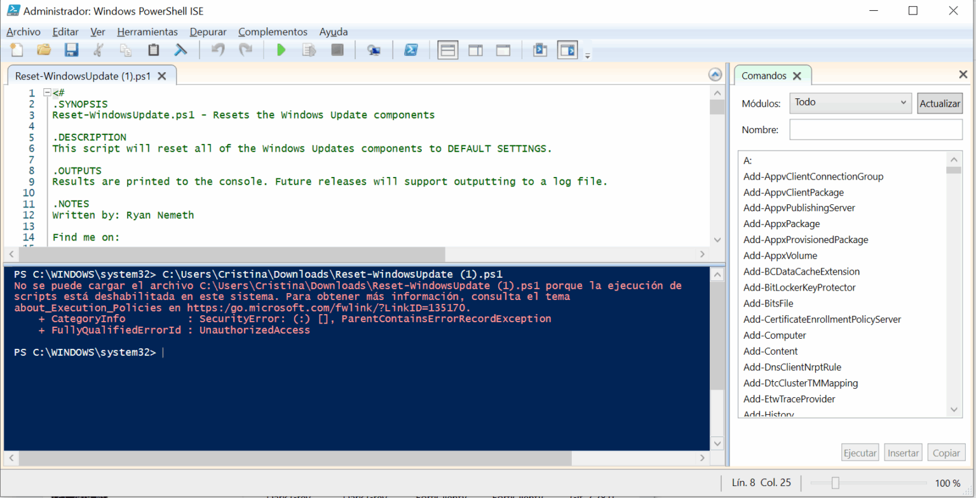The width and height of the screenshot is (976, 498).
Task: Collapse the script pane with round arrow
Action: [715, 75]
